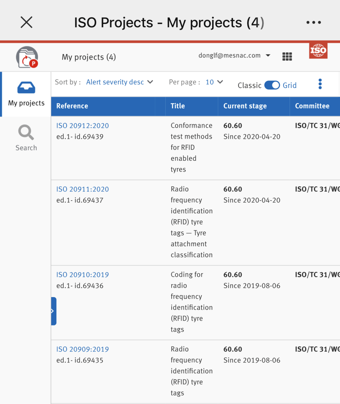Screen dimensions: 340x404
Task: Open the ISO 20912:2020 project link
Action: (x=82, y=126)
